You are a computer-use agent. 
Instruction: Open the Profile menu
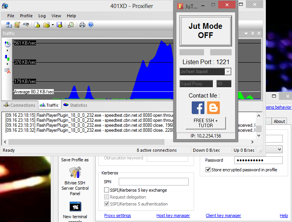pyautogui.click(x=26, y=16)
